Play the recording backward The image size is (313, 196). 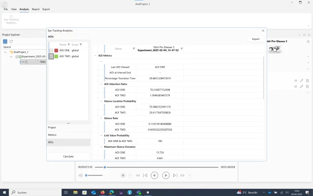154,176
